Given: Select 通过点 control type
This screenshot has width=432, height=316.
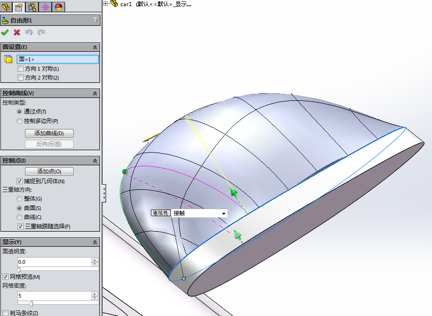Looking at the screenshot, I should point(19,112).
